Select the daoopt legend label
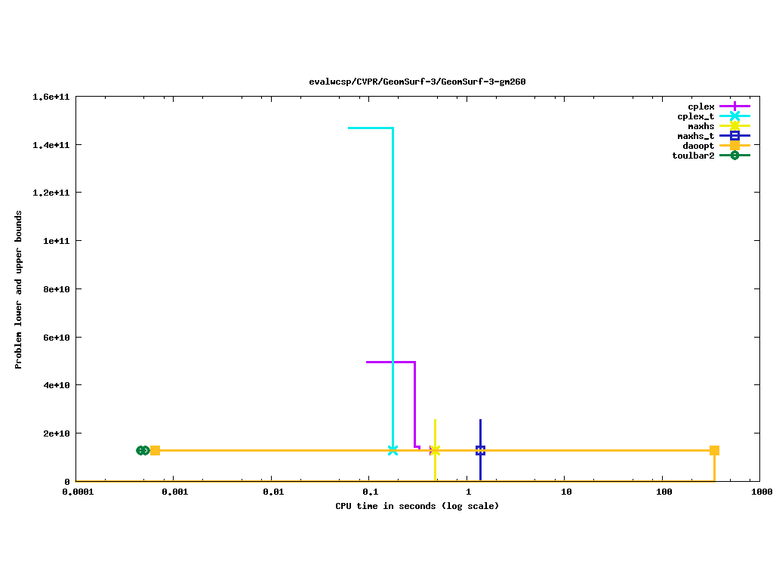The width and height of the screenshot is (773, 580). pyautogui.click(x=698, y=146)
